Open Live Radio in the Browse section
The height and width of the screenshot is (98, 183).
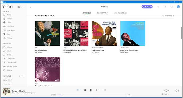(9, 26)
